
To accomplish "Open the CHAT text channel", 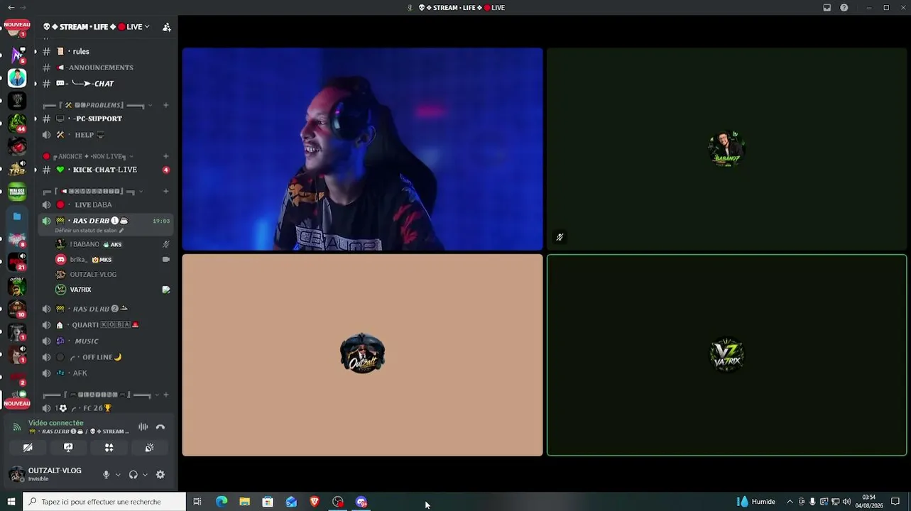I will pos(105,84).
